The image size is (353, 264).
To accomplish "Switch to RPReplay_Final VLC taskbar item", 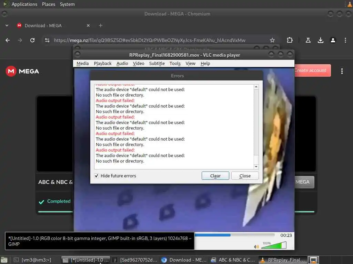I will click(283, 260).
